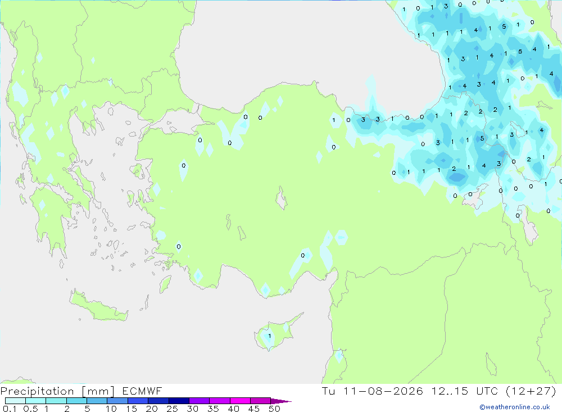Pick the 10–15 mm legend color swatch

pyautogui.click(x=117, y=401)
